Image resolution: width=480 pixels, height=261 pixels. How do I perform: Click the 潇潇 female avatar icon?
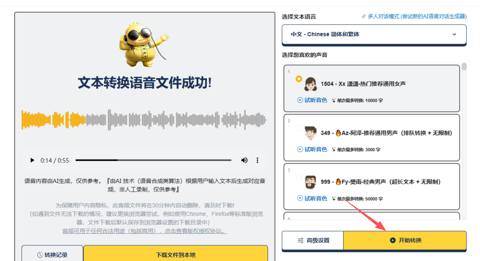coord(310,84)
